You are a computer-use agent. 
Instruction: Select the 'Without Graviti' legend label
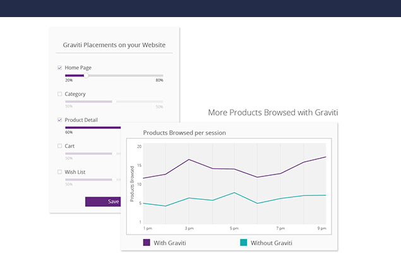[x=272, y=243]
